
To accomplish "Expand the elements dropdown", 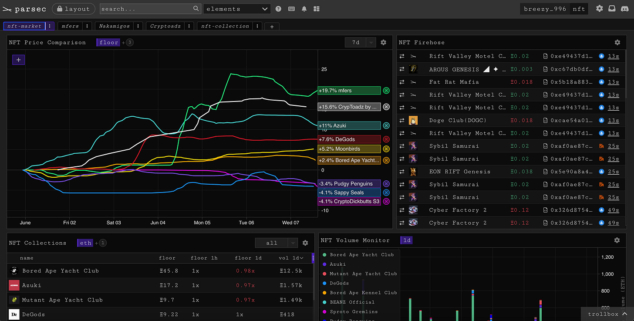I will tap(237, 9).
